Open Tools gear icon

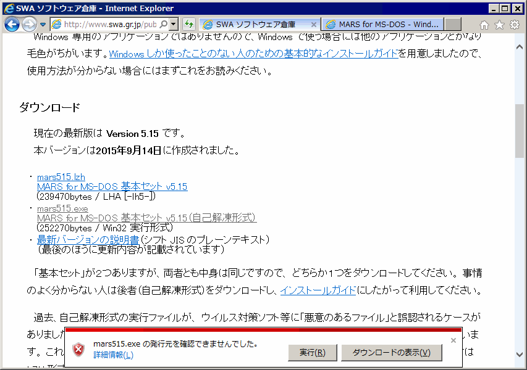coord(515,25)
